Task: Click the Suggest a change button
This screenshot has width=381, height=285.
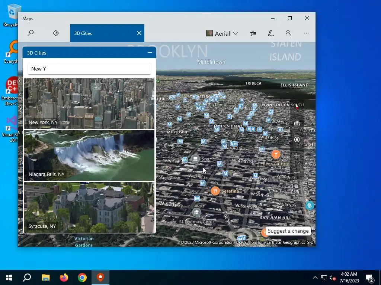Action: click(288, 231)
